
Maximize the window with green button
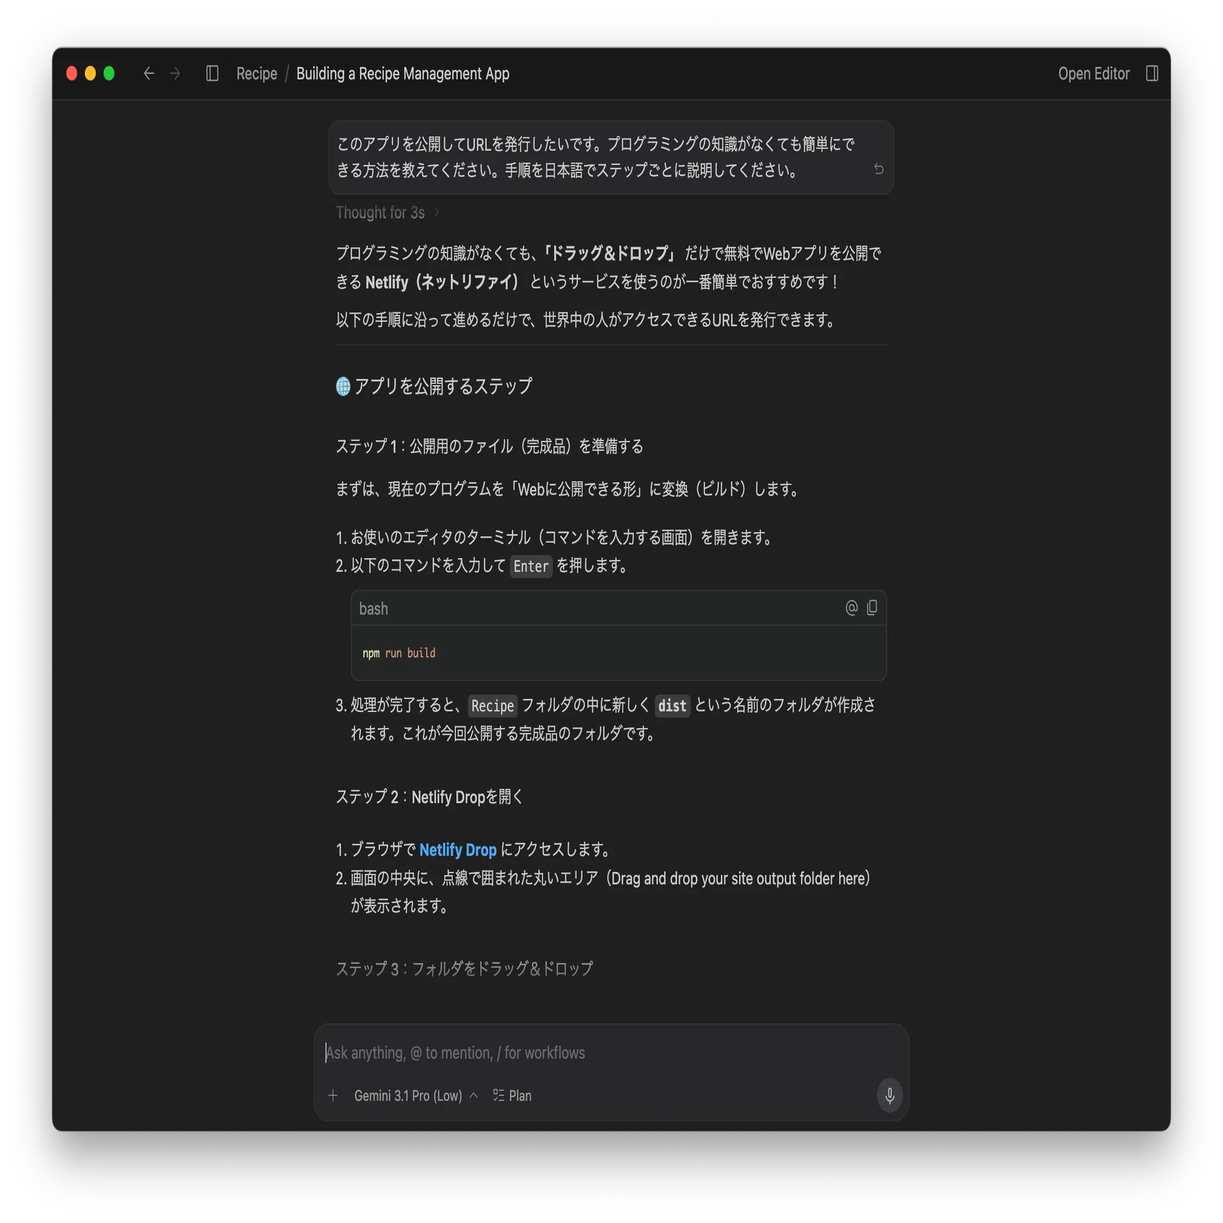click(x=109, y=73)
